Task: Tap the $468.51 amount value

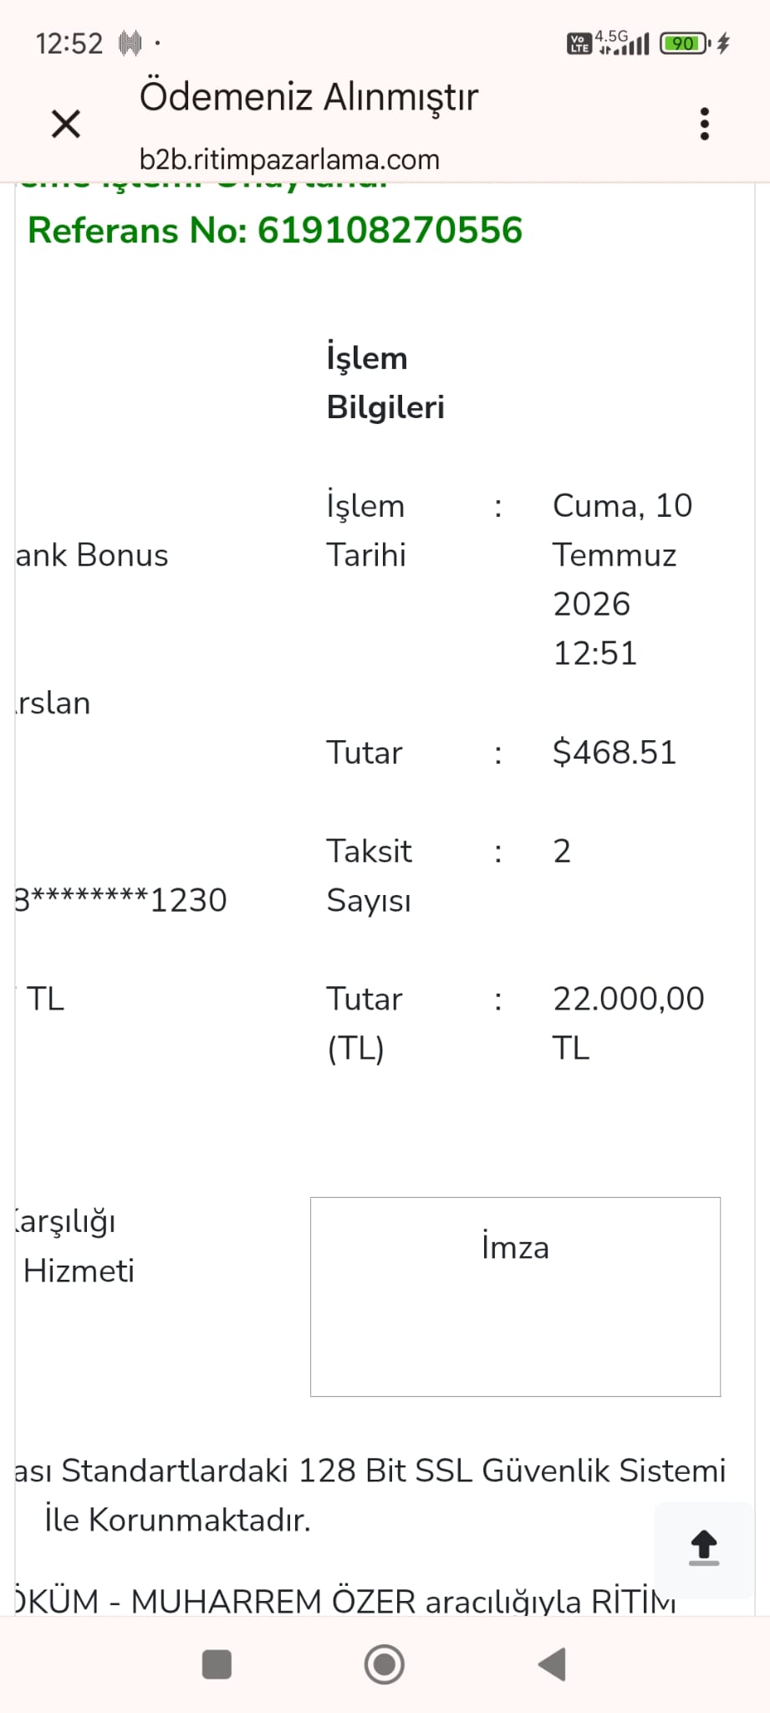Action: click(614, 752)
